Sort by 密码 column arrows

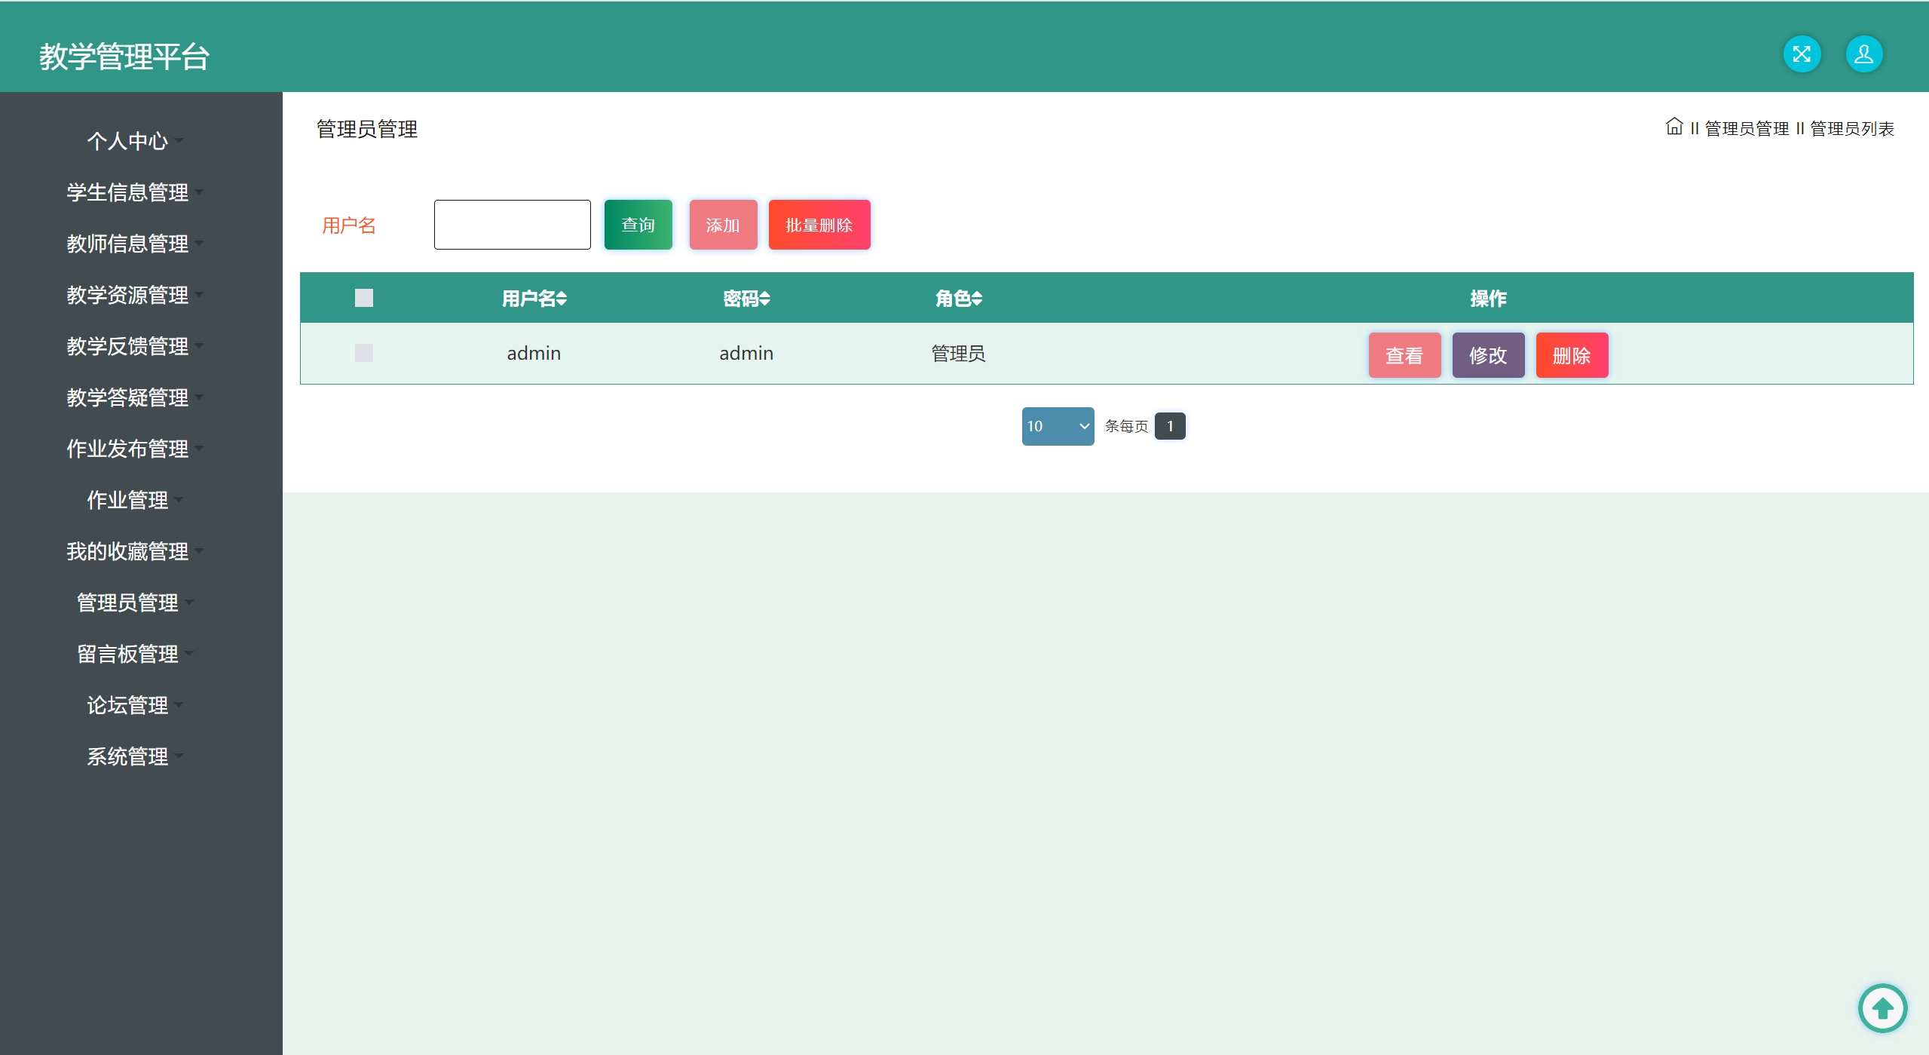click(764, 299)
